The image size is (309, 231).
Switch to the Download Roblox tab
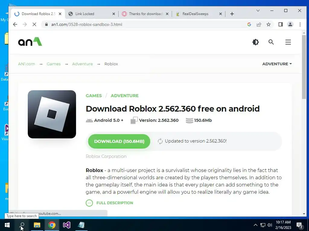click(x=38, y=14)
